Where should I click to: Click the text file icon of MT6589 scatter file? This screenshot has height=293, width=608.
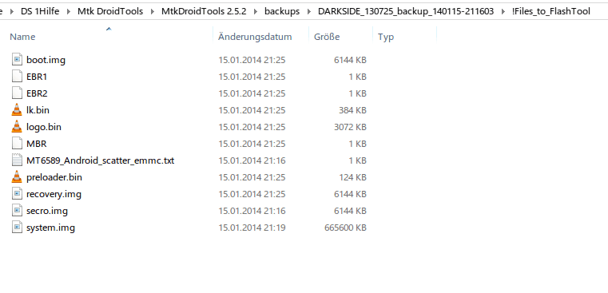(x=17, y=160)
